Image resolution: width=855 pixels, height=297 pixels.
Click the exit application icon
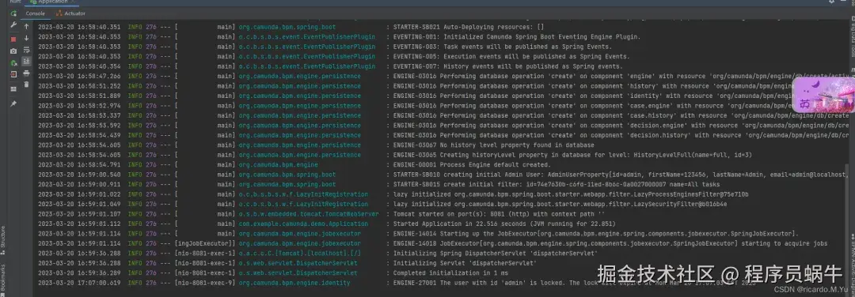click(13, 74)
